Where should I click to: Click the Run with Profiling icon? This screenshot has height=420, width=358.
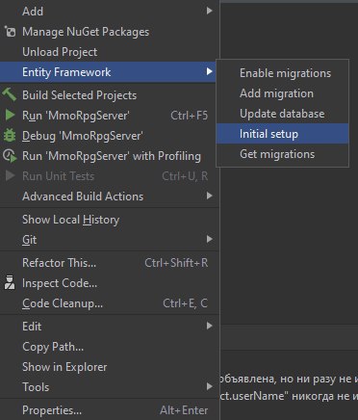click(x=10, y=156)
